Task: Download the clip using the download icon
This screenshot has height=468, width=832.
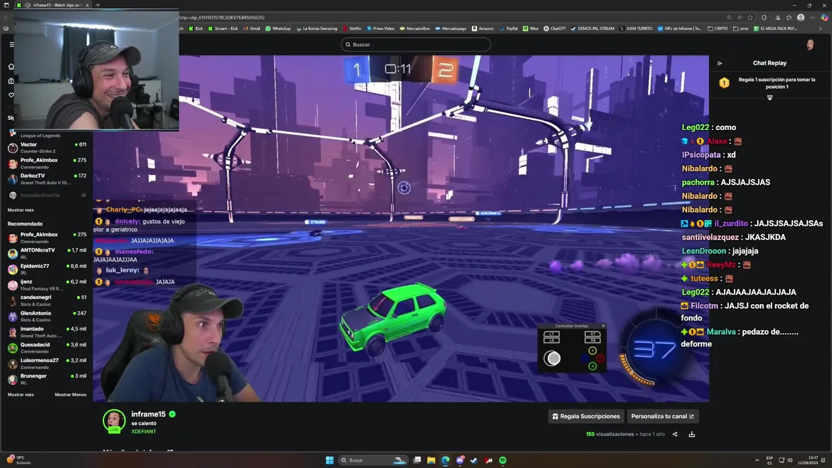Action: click(692, 434)
